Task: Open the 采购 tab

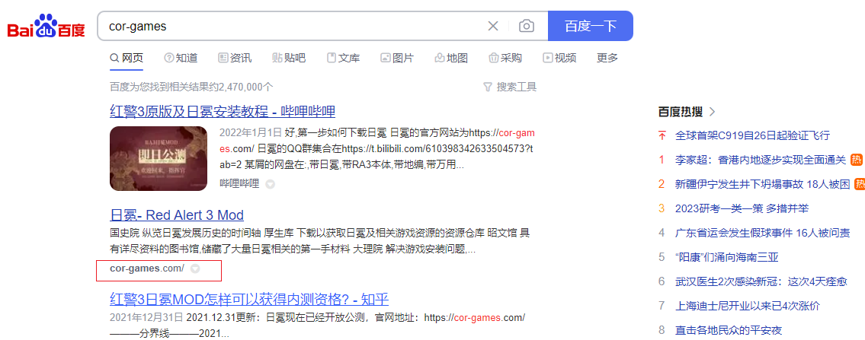Action: pos(505,59)
